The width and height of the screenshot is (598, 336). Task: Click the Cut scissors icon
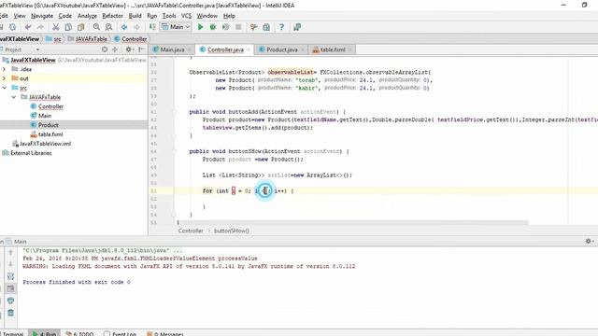click(x=56, y=27)
